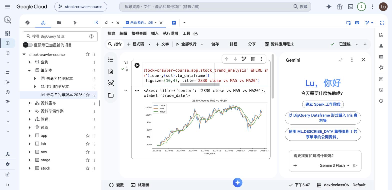The width and height of the screenshot is (392, 190).
Task: Open the 工具 menu
Action: click(186, 33)
